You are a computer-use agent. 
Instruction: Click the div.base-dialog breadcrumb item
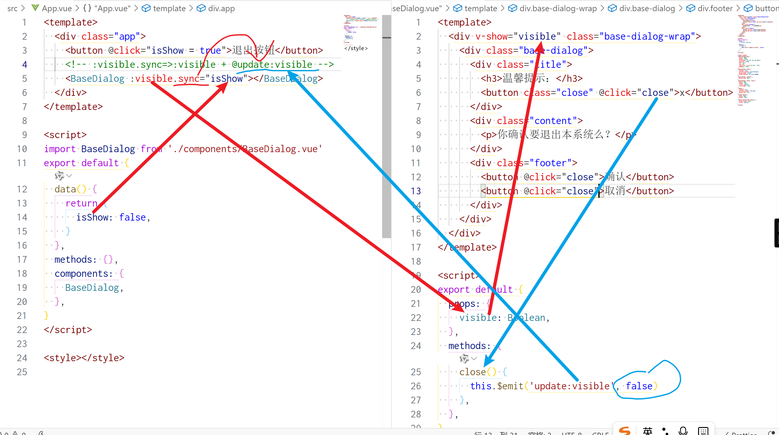pos(647,8)
